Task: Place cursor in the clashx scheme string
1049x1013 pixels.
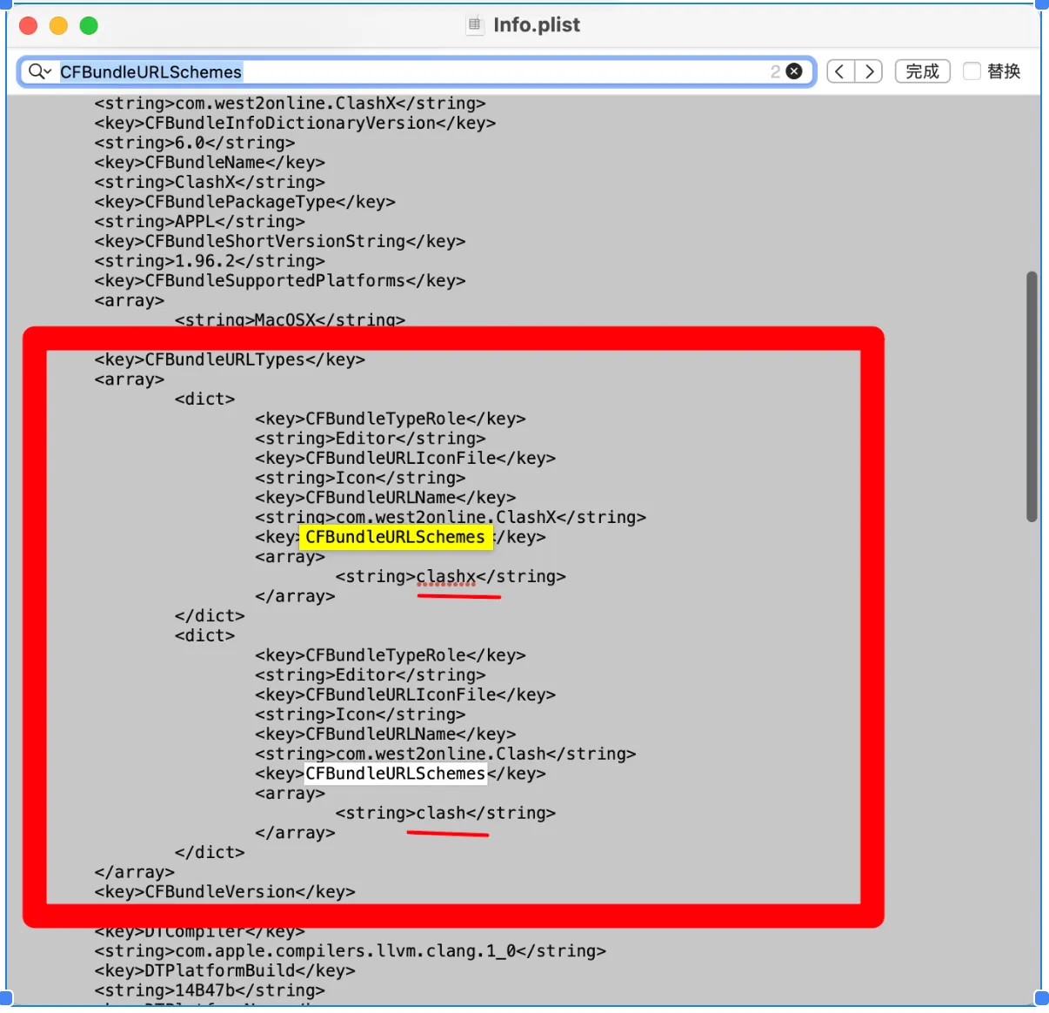Action: tap(446, 576)
